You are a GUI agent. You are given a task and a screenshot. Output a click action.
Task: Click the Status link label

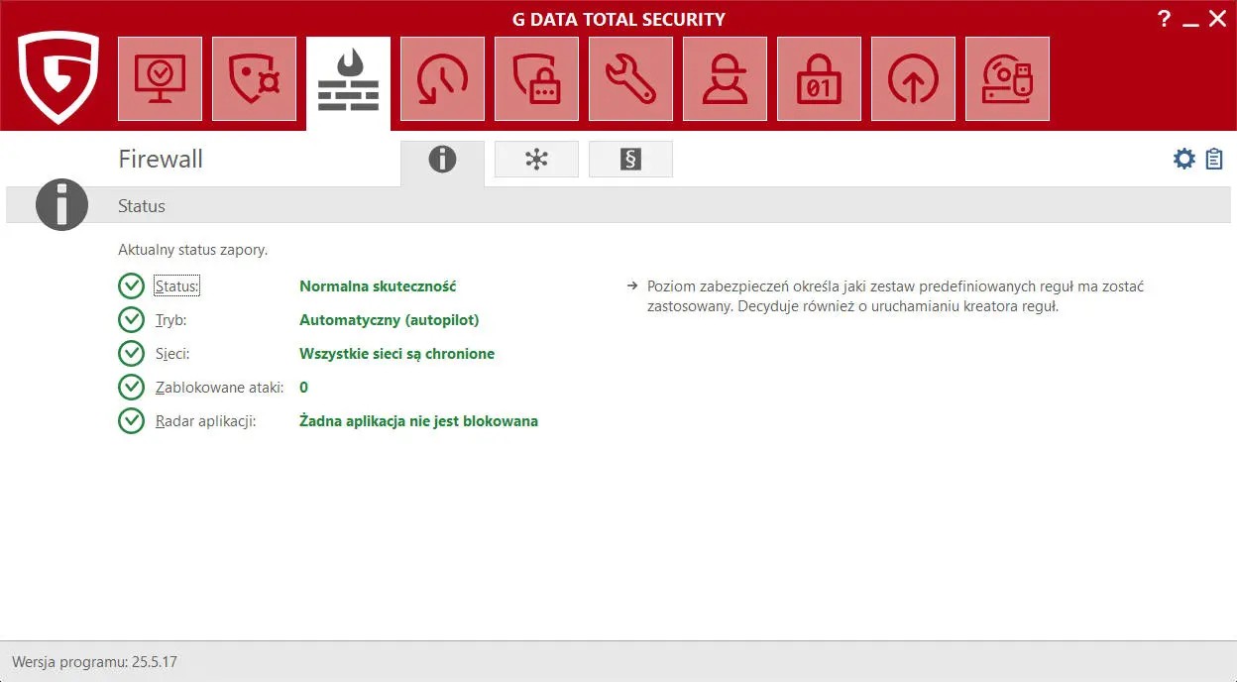[176, 285]
